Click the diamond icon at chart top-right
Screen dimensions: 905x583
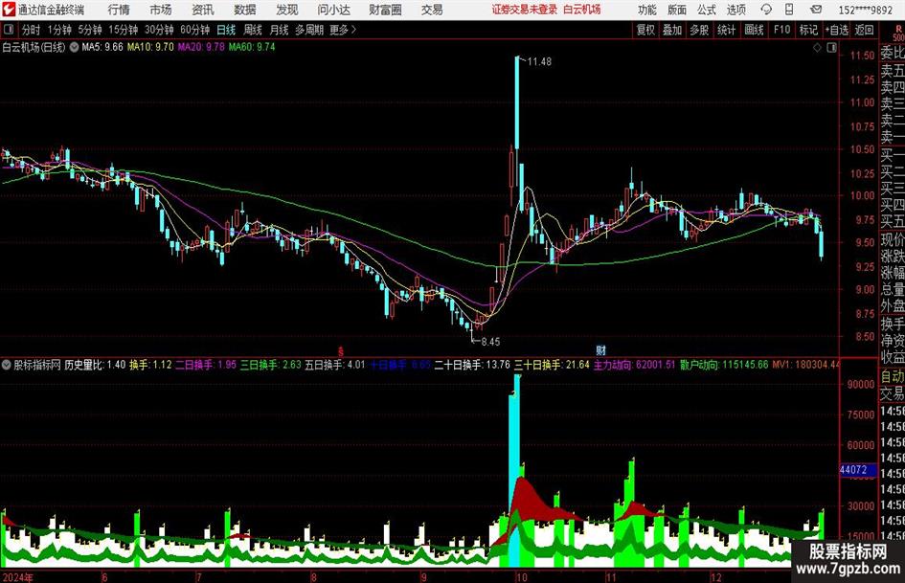point(817,48)
